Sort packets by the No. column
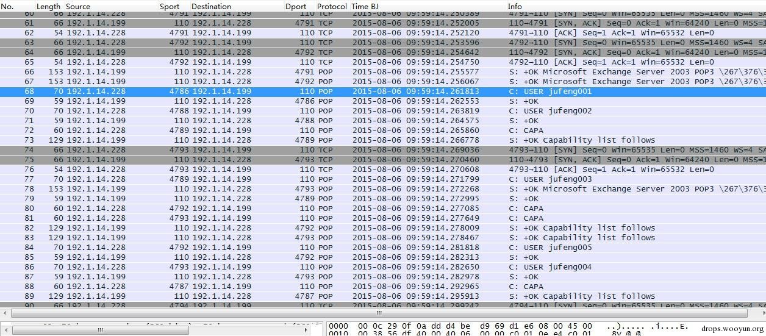The image size is (766, 336). [7, 6]
